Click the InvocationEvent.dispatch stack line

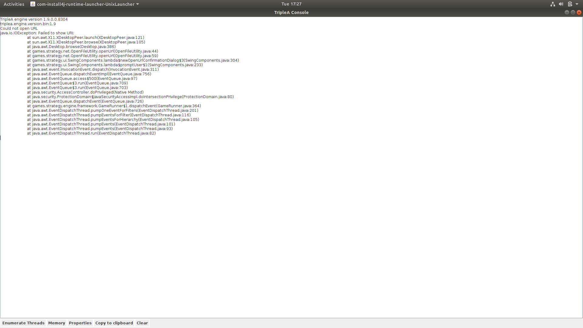tap(93, 69)
